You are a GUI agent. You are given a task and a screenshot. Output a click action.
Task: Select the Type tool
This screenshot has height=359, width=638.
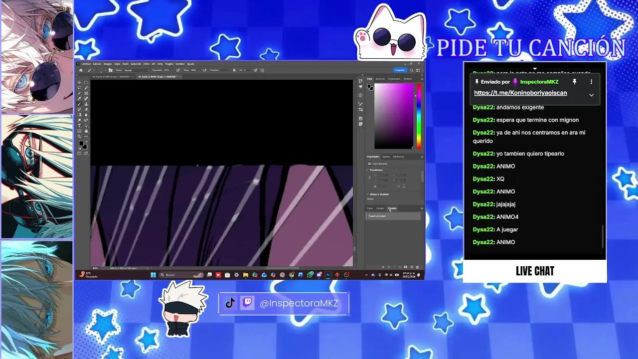click(79, 126)
